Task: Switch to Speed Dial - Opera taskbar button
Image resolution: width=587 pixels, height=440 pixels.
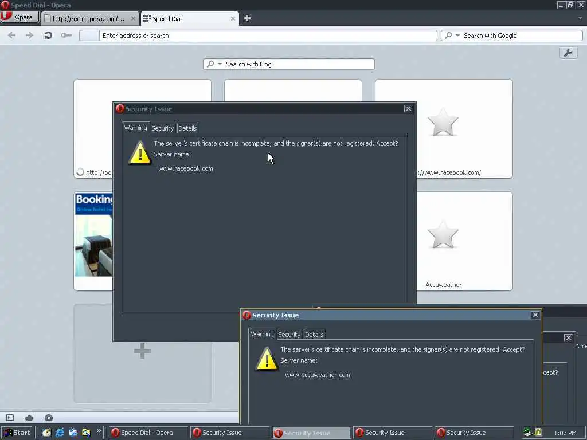Action: [x=148, y=433]
